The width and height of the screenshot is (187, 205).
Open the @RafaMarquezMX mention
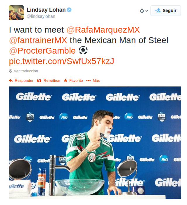[103, 30]
